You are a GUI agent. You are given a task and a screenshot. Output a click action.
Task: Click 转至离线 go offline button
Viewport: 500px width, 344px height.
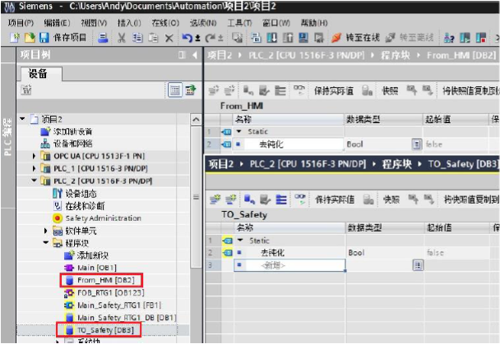pyautogui.click(x=409, y=38)
